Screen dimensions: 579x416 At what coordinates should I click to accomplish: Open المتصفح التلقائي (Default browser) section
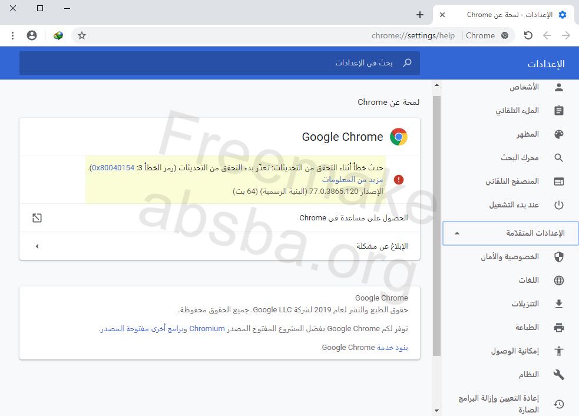click(512, 181)
